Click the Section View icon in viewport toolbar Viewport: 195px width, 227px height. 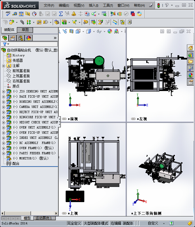[71, 31]
